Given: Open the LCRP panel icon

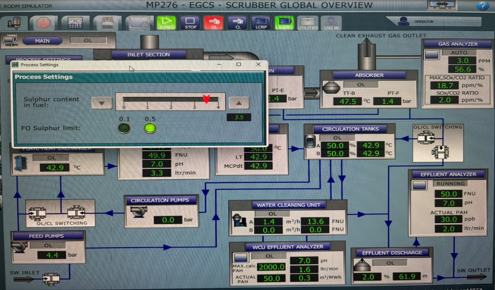Looking at the screenshot, I should pyautogui.click(x=260, y=22).
